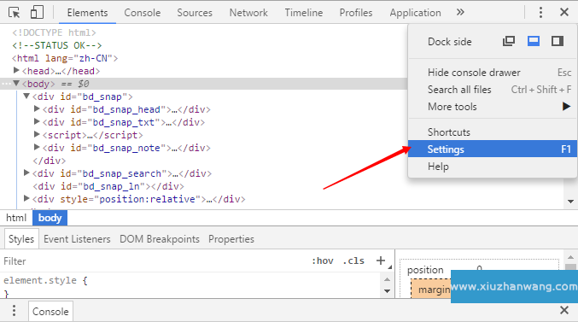
Task: Undock DevTools into separate window
Action: [x=509, y=41]
